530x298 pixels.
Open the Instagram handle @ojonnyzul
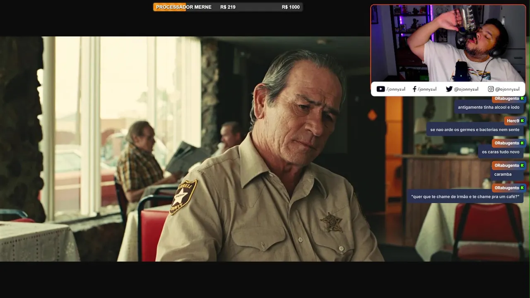pyautogui.click(x=507, y=89)
